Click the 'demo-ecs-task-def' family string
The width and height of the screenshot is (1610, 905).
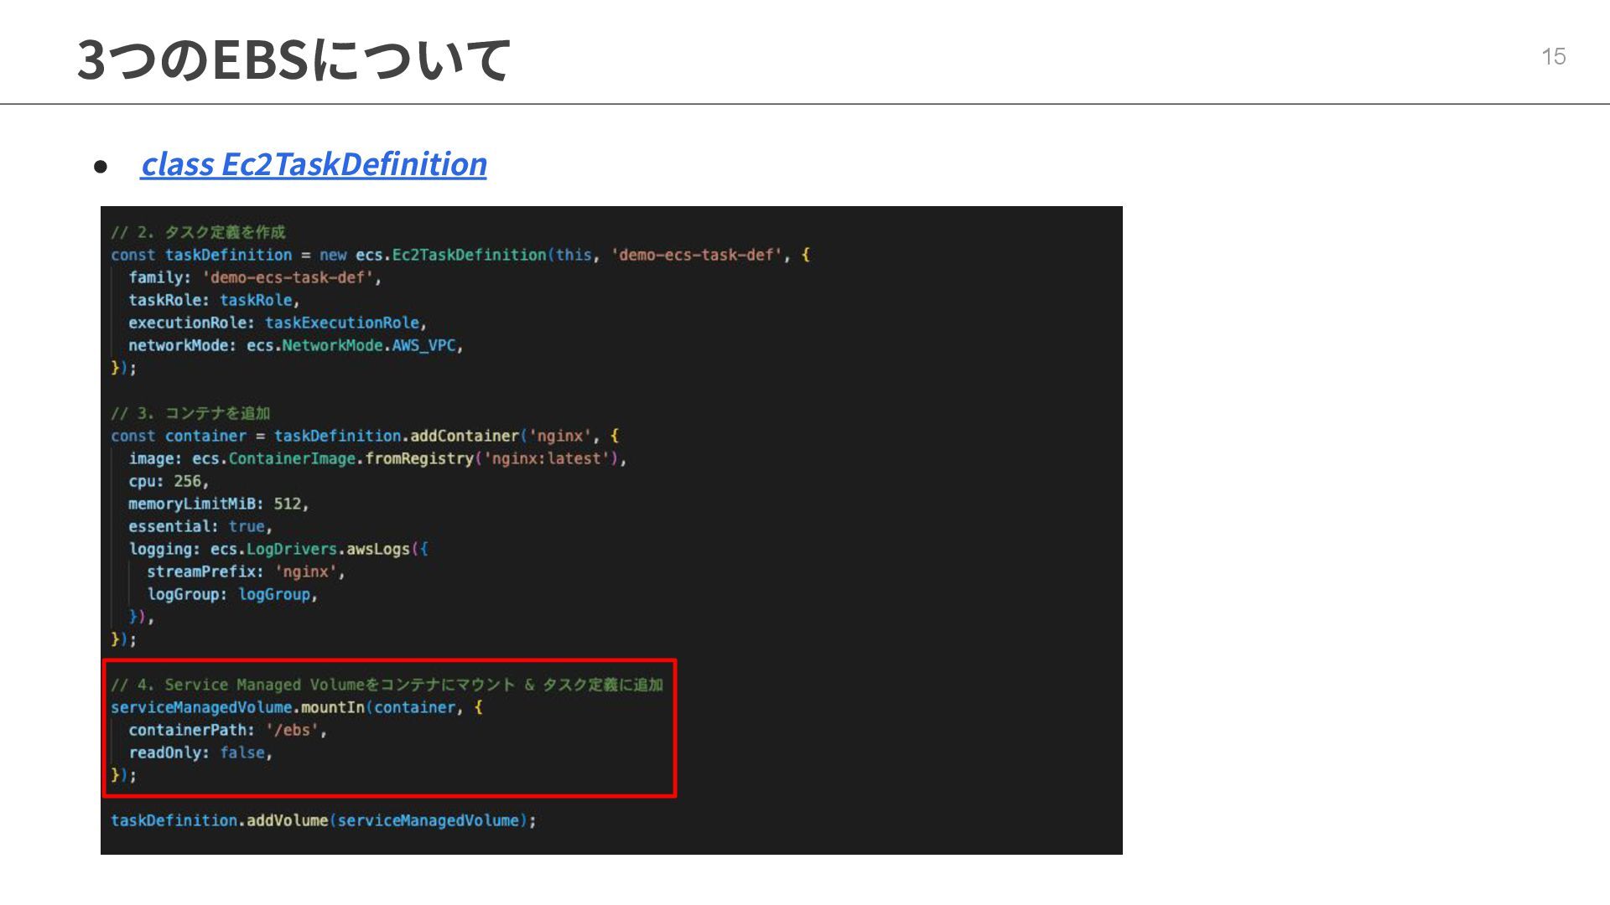[x=289, y=277]
